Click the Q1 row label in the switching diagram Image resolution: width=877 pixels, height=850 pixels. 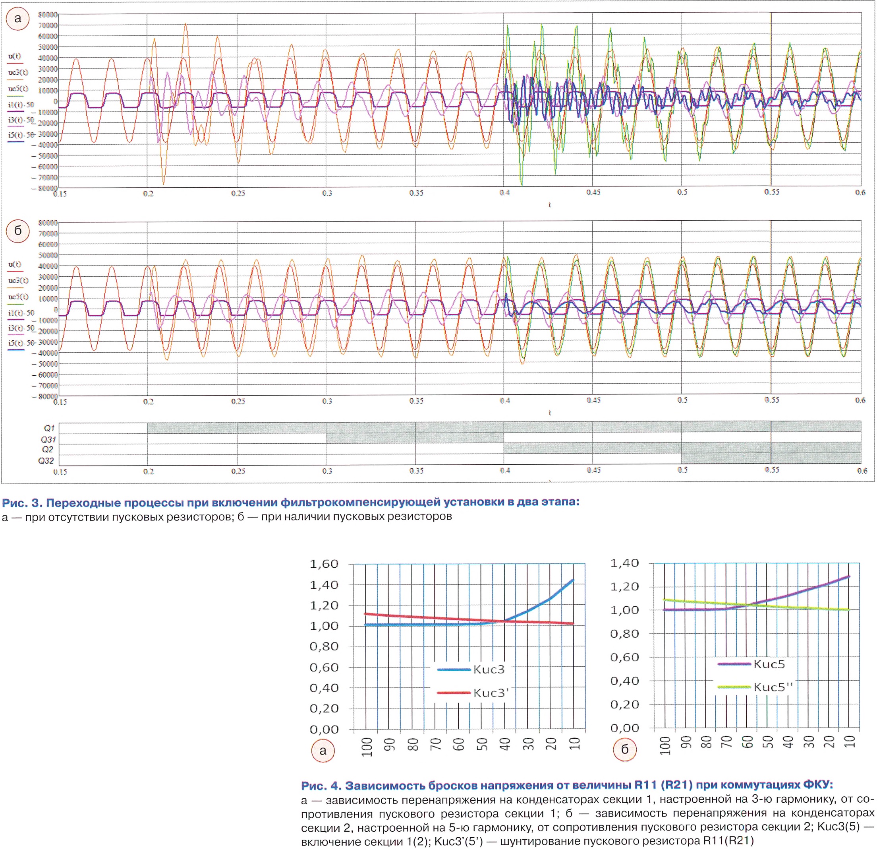click(49, 428)
